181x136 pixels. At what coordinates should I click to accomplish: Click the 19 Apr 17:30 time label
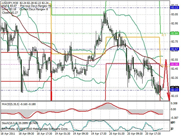[x=98, y=134]
